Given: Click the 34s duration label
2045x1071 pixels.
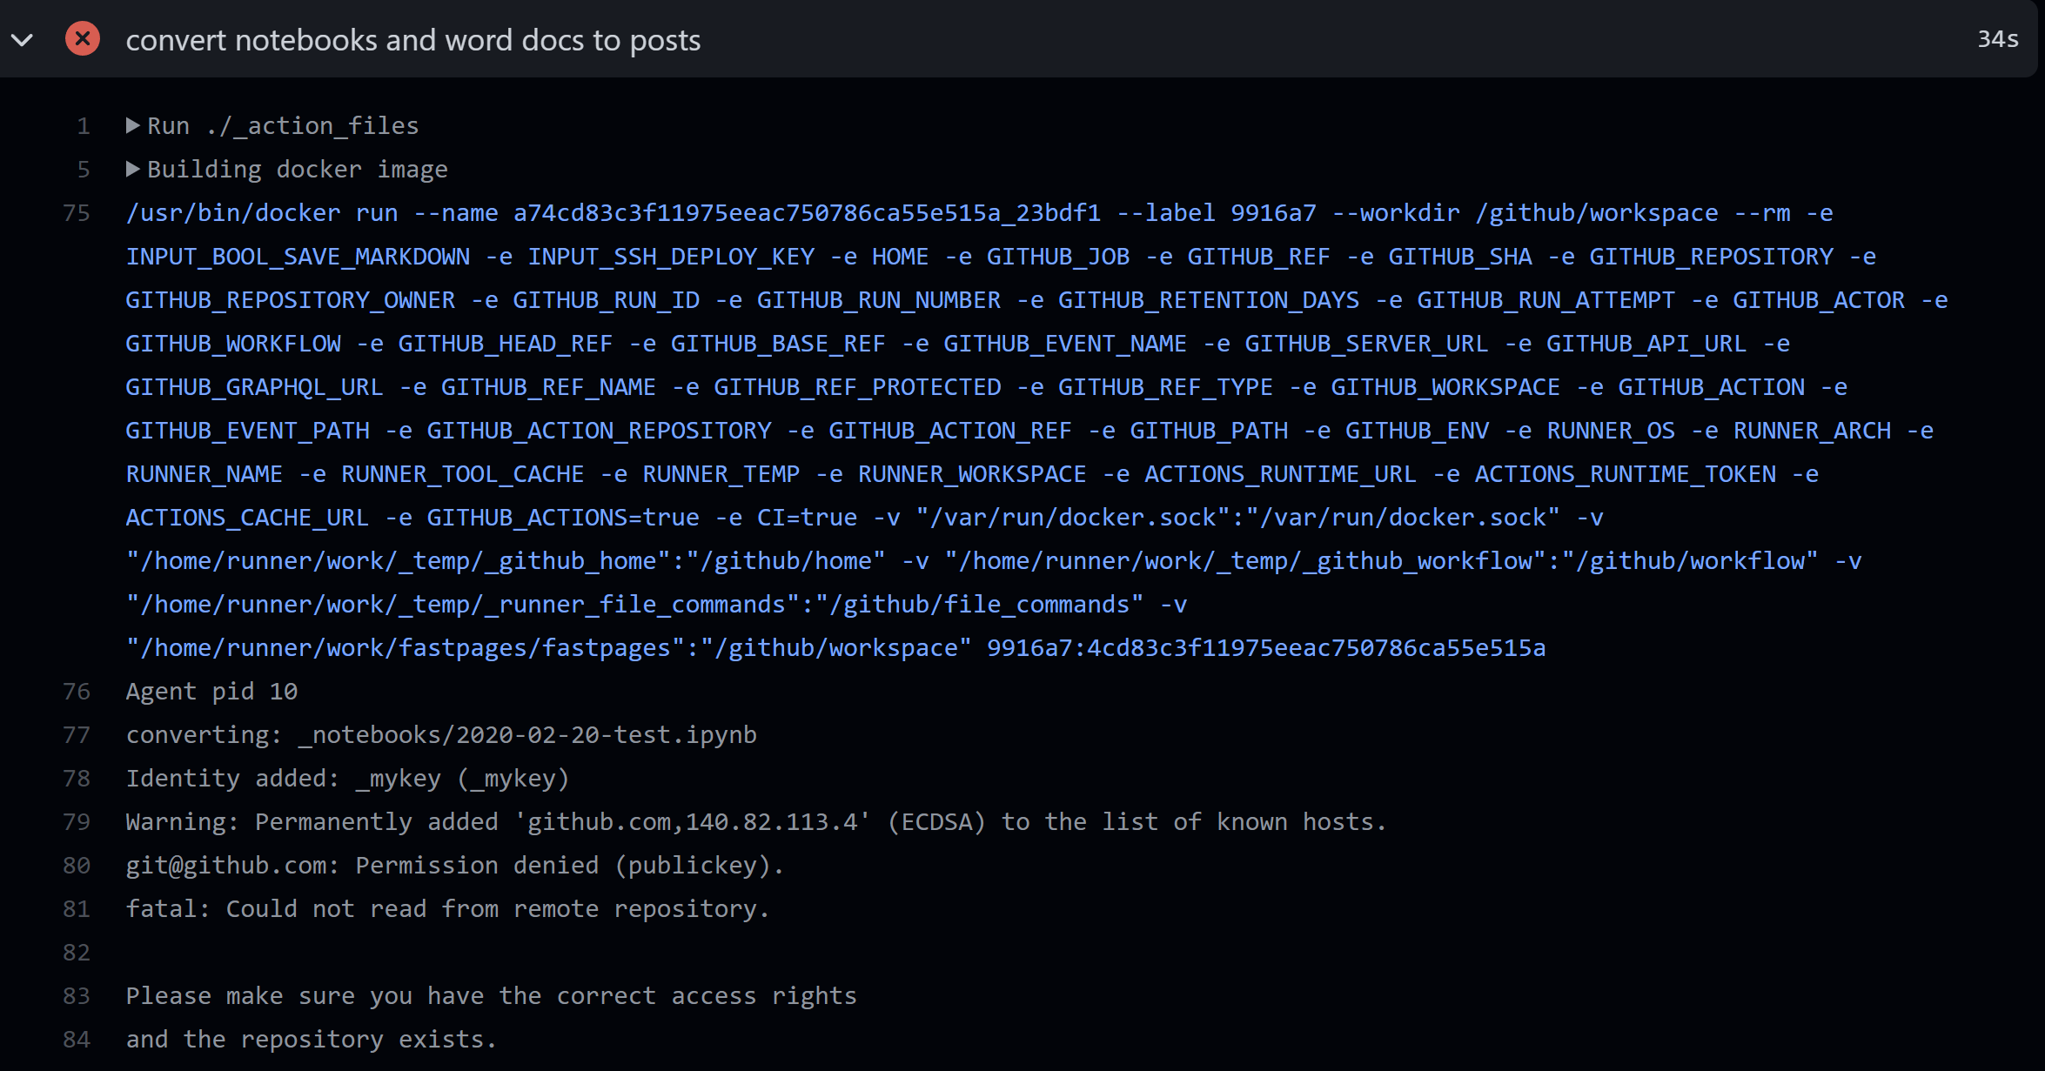Looking at the screenshot, I should tap(1997, 39).
